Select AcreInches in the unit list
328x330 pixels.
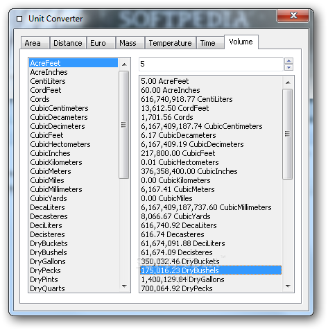pos(74,72)
